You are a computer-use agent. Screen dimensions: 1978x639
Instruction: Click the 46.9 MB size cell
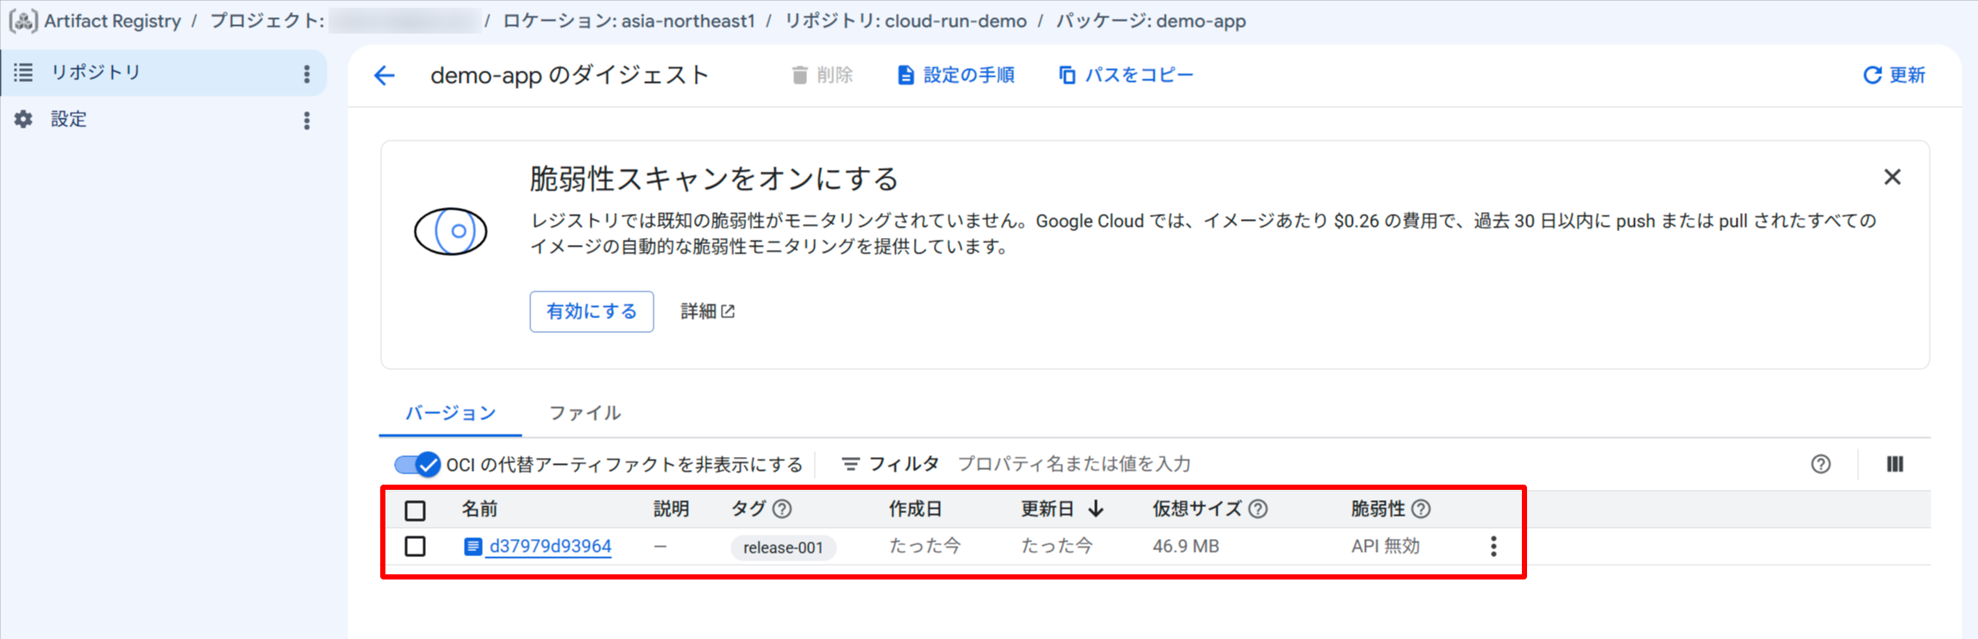[1186, 546]
